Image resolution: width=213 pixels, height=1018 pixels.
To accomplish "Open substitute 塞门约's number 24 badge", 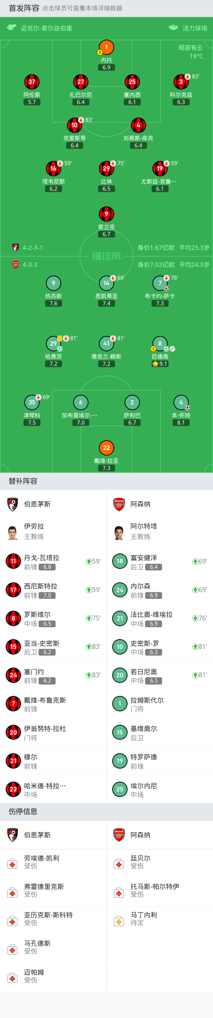I will [x=13, y=675].
